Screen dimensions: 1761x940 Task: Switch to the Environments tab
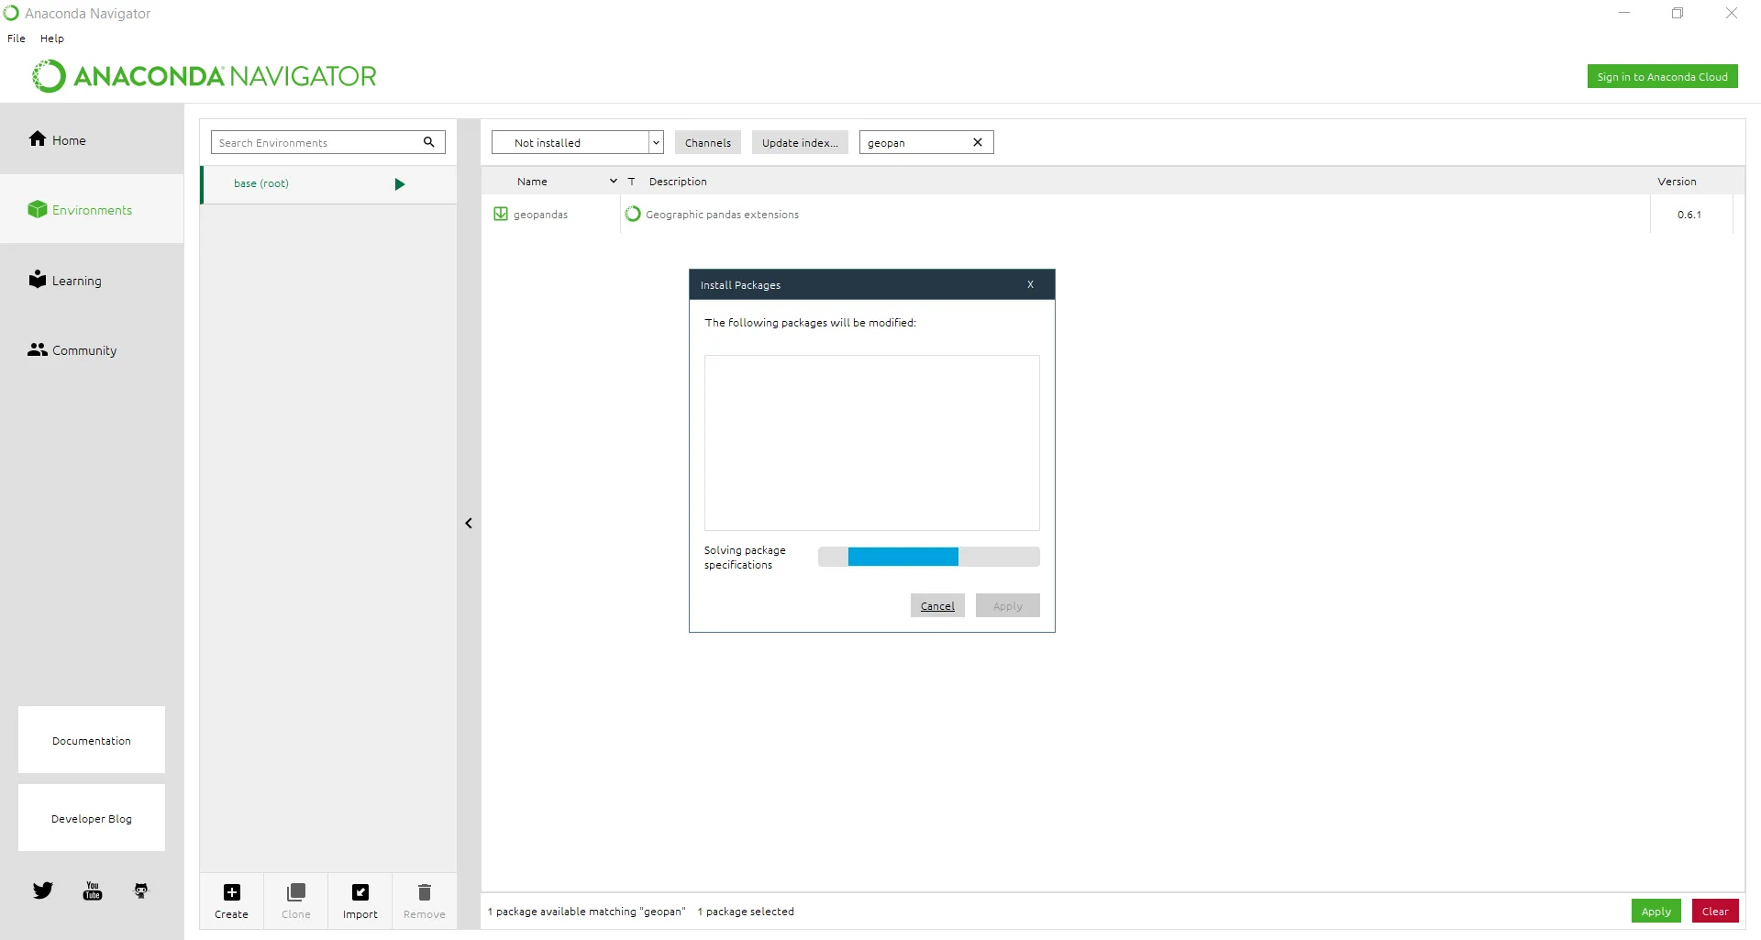[x=92, y=209]
